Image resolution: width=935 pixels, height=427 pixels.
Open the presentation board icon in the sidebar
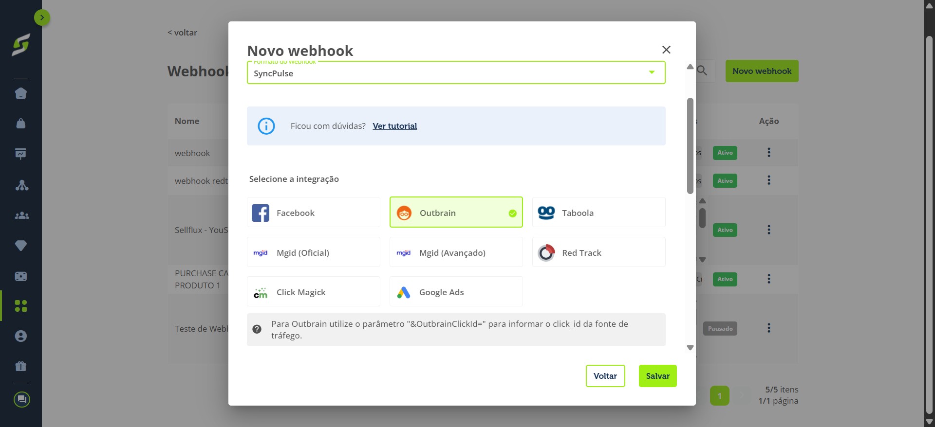point(21,154)
